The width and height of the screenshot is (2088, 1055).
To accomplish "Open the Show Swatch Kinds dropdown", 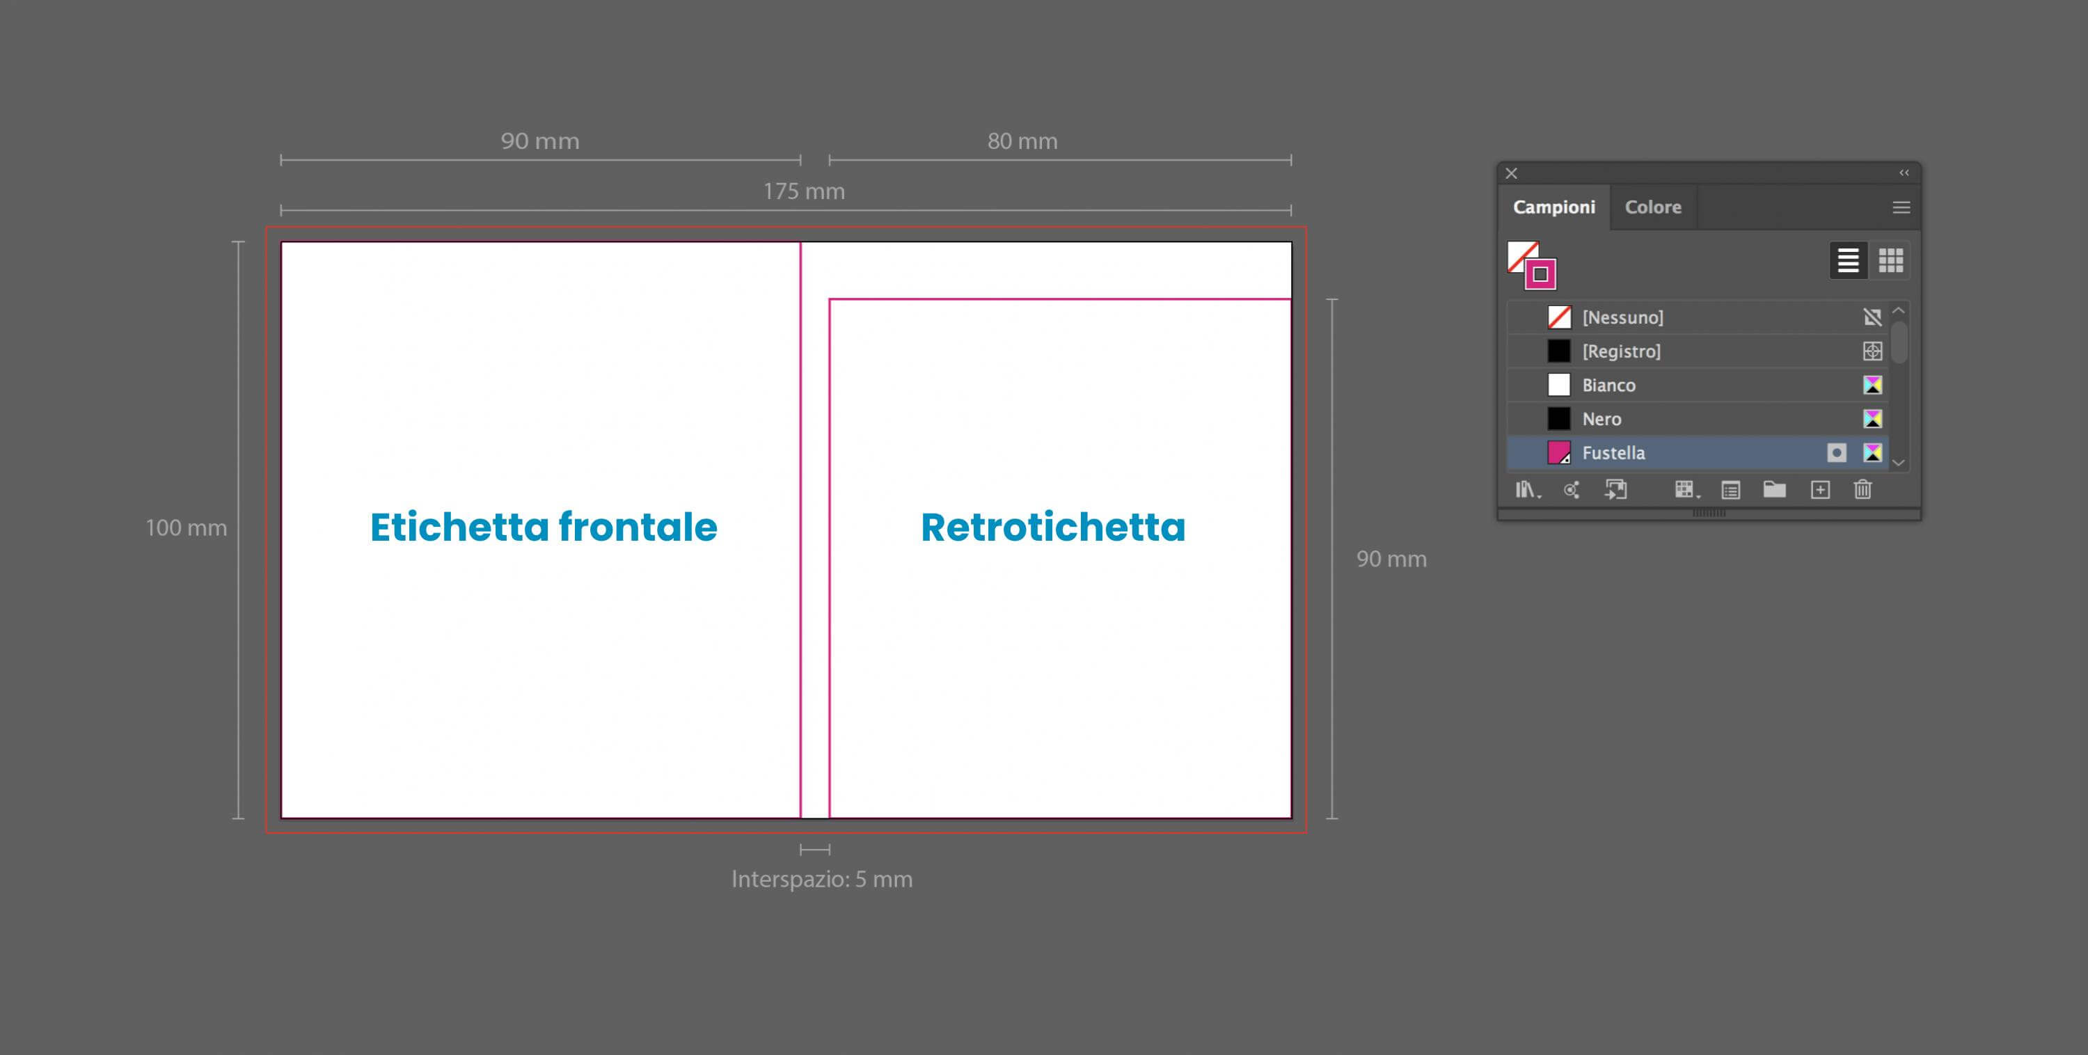I will click(1686, 489).
